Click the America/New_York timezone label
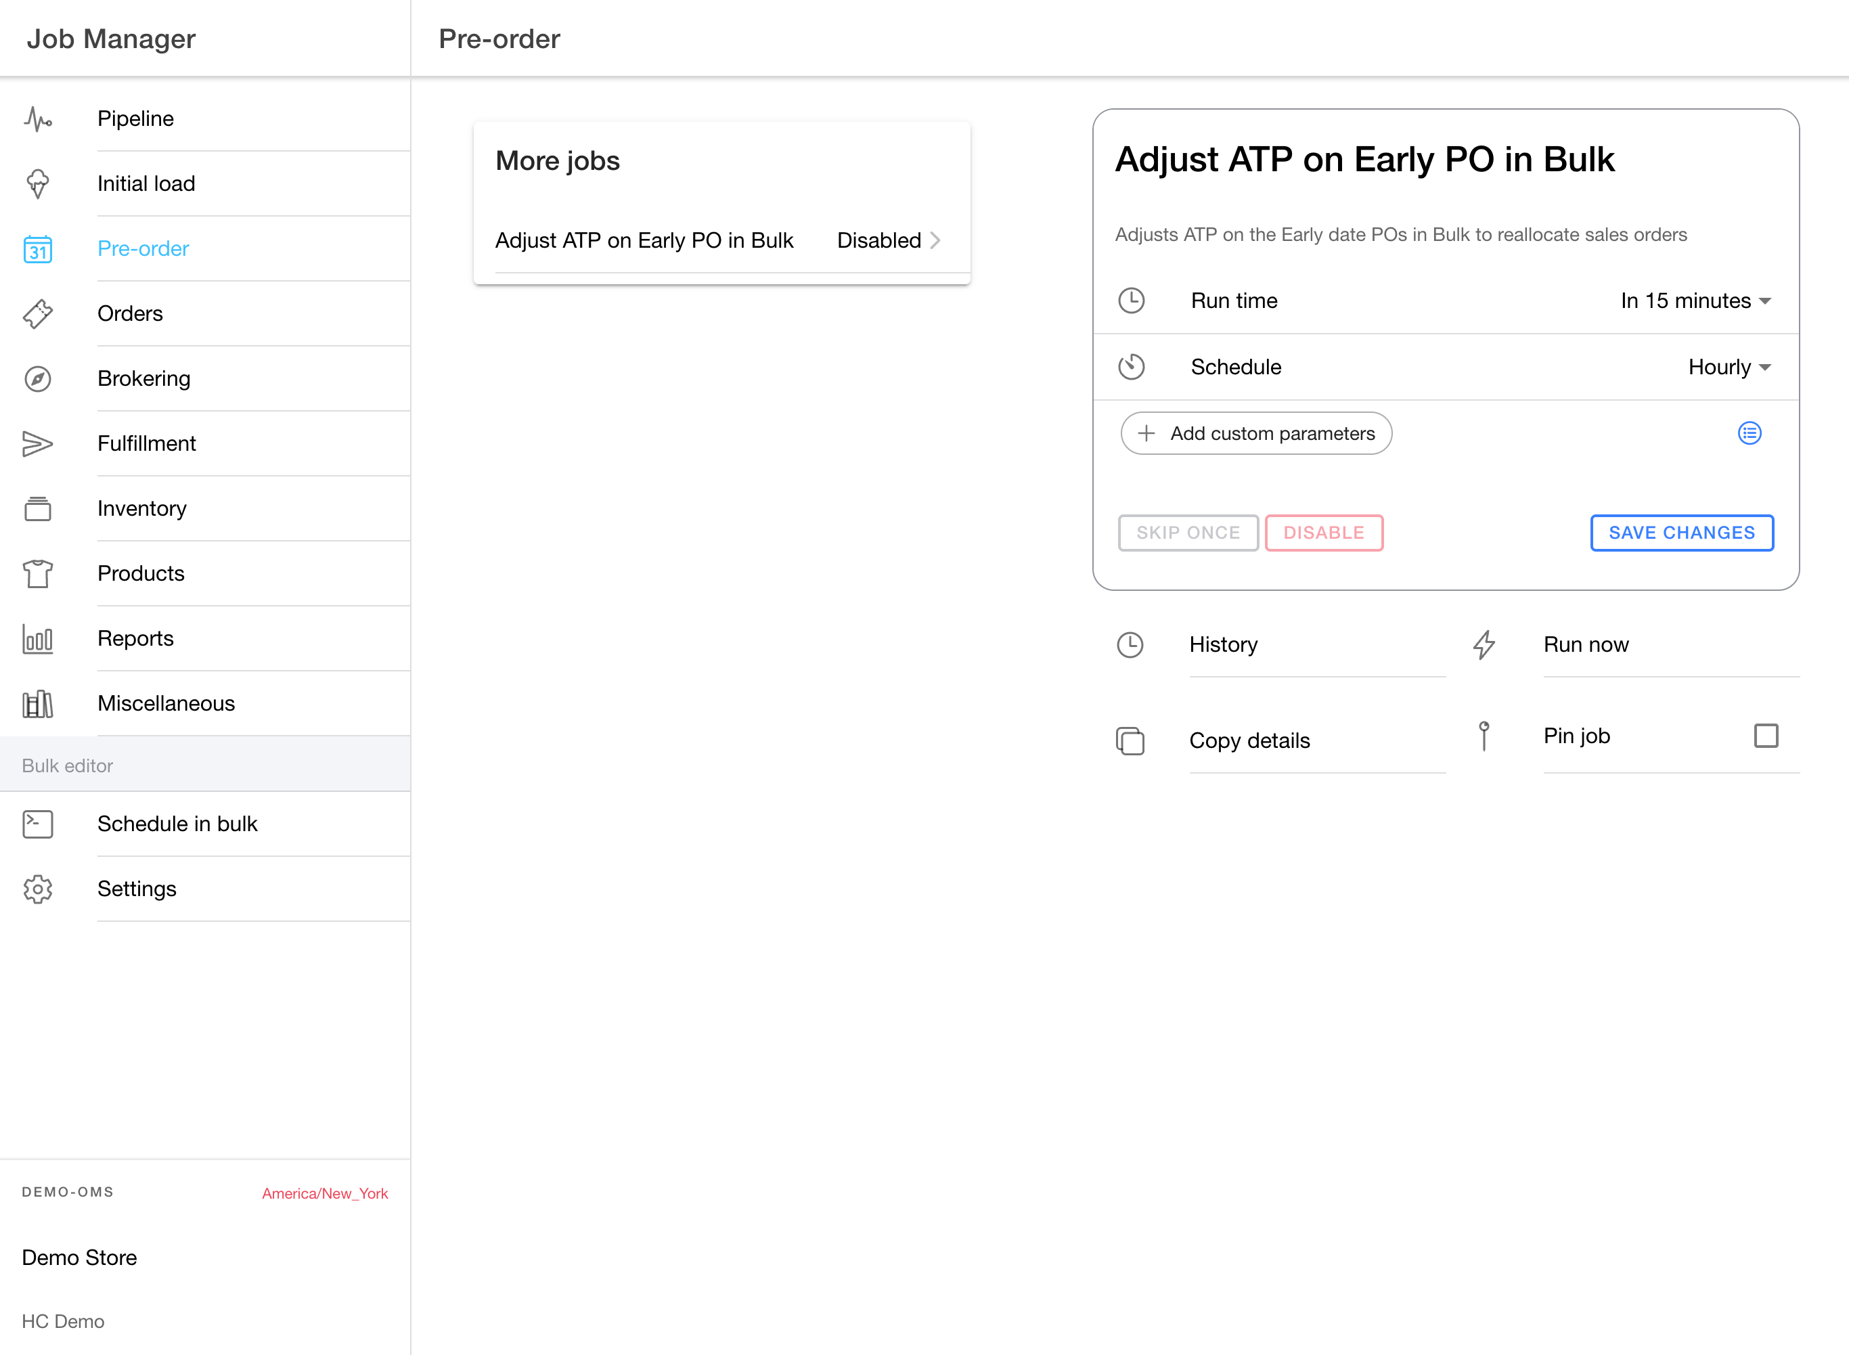Viewport: 1849px width, 1355px height. point(325,1193)
